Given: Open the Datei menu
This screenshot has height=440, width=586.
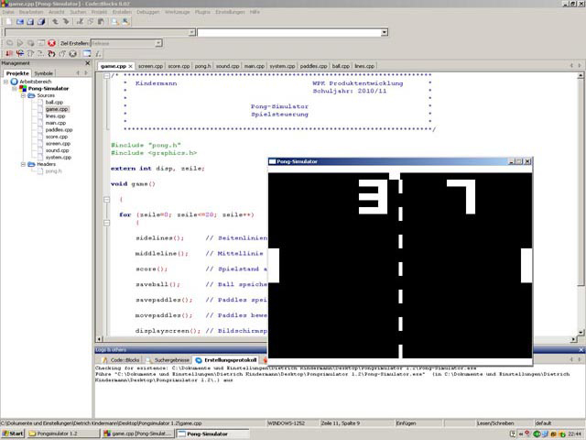Looking at the screenshot, I should [8, 12].
